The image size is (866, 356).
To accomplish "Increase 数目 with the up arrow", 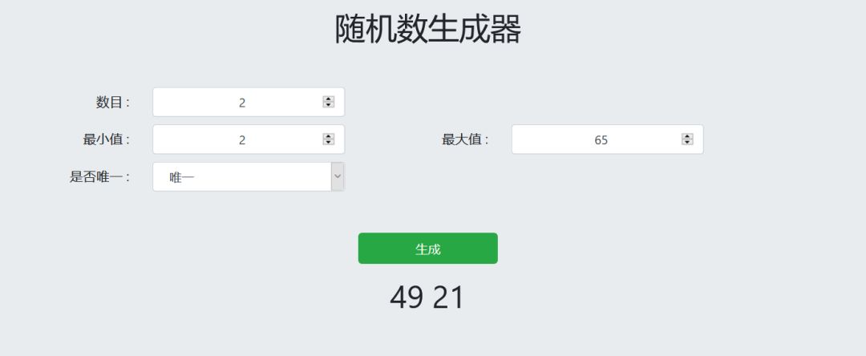I will click(328, 99).
